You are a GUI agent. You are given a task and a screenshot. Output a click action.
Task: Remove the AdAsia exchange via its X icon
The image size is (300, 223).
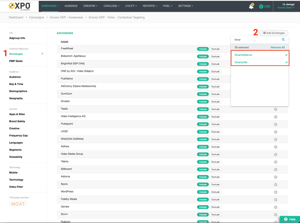pyautogui.click(x=276, y=147)
